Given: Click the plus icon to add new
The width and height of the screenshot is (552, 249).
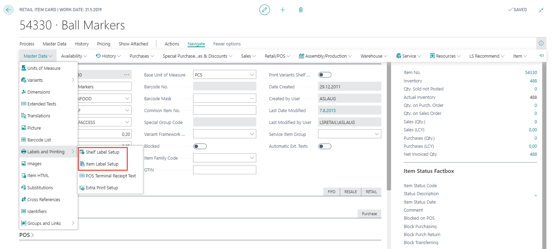Looking at the screenshot, I should click(x=283, y=10).
